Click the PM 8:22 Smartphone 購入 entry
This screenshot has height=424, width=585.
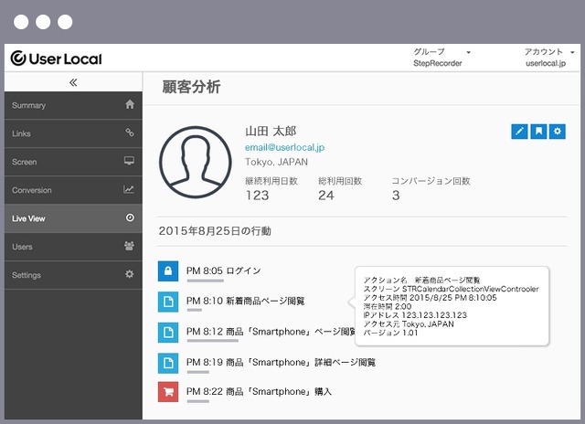tap(259, 391)
